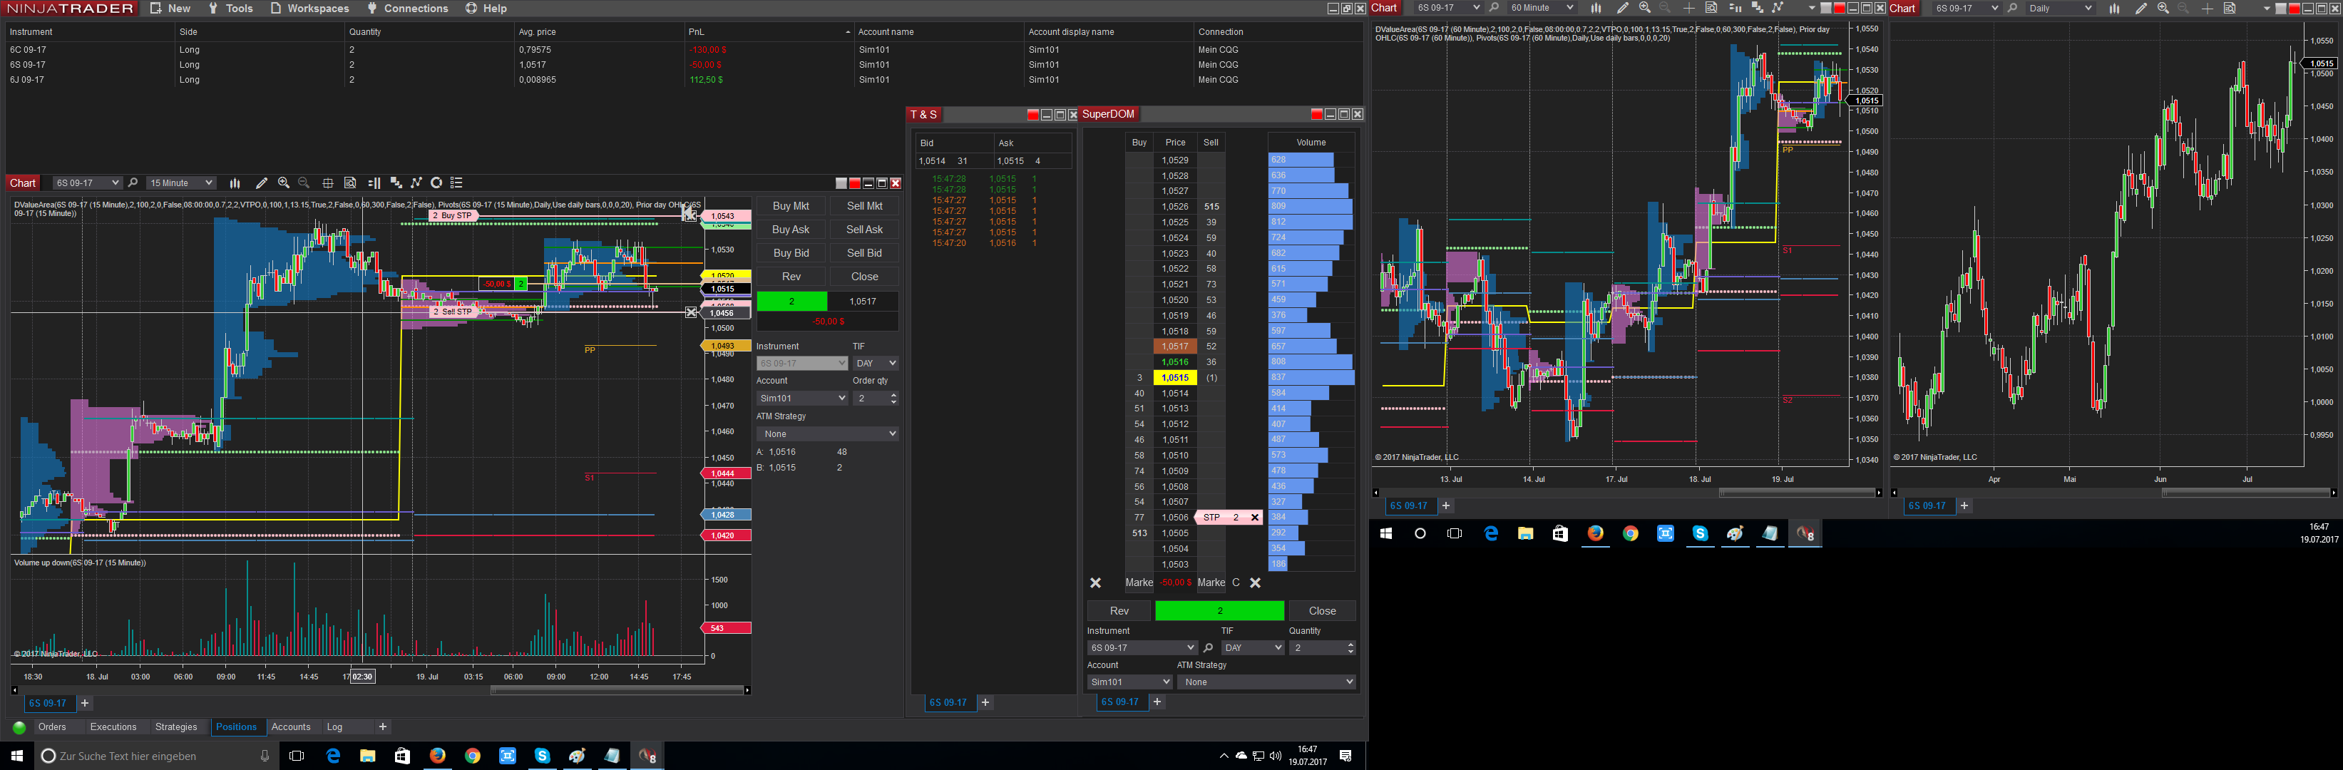The height and width of the screenshot is (770, 2343).
Task: Enable crosshair in the 60 Minute chart
Action: tap(1689, 8)
